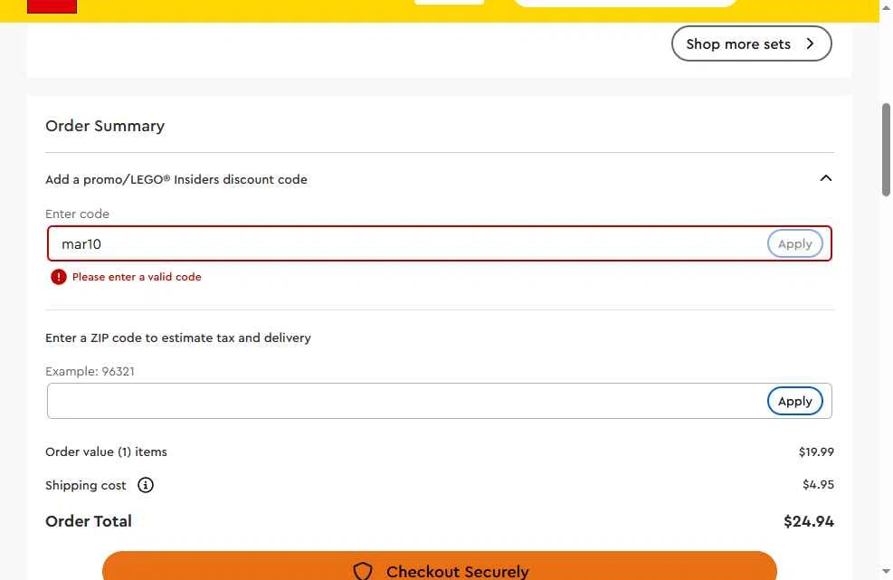
Task: Apply the ZIP code estimate
Action: (x=794, y=401)
